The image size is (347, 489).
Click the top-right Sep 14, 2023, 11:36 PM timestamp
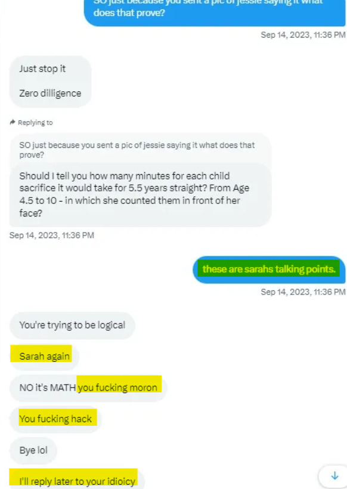tap(303, 35)
